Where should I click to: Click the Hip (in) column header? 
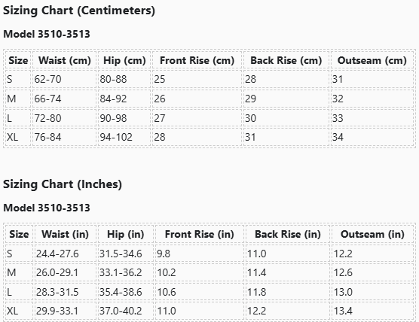tap(126, 234)
